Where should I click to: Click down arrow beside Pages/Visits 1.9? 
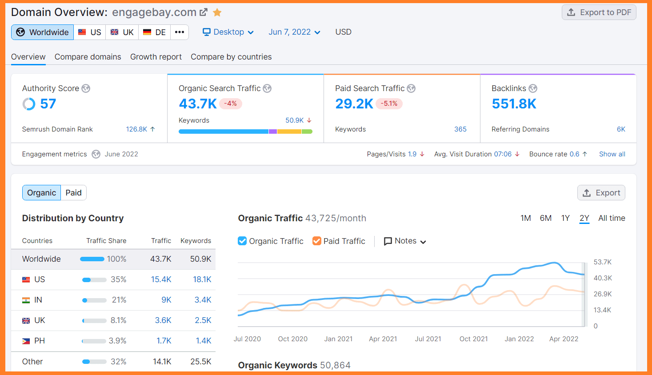422,154
